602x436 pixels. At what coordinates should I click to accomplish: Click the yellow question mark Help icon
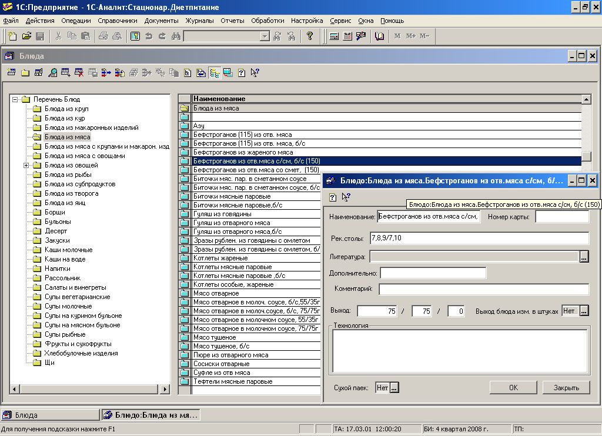(x=309, y=36)
